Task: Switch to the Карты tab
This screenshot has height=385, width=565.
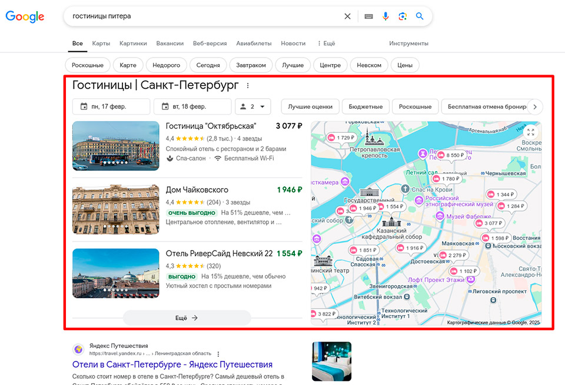Action: pyautogui.click(x=101, y=43)
